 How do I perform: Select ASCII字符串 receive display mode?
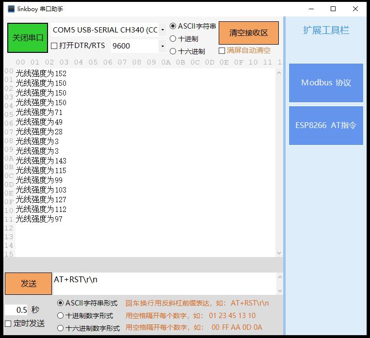(x=173, y=26)
